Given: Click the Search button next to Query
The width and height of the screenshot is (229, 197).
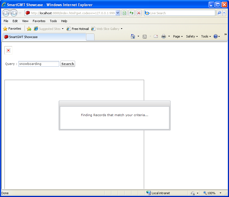Looking at the screenshot, I should coord(68,64).
